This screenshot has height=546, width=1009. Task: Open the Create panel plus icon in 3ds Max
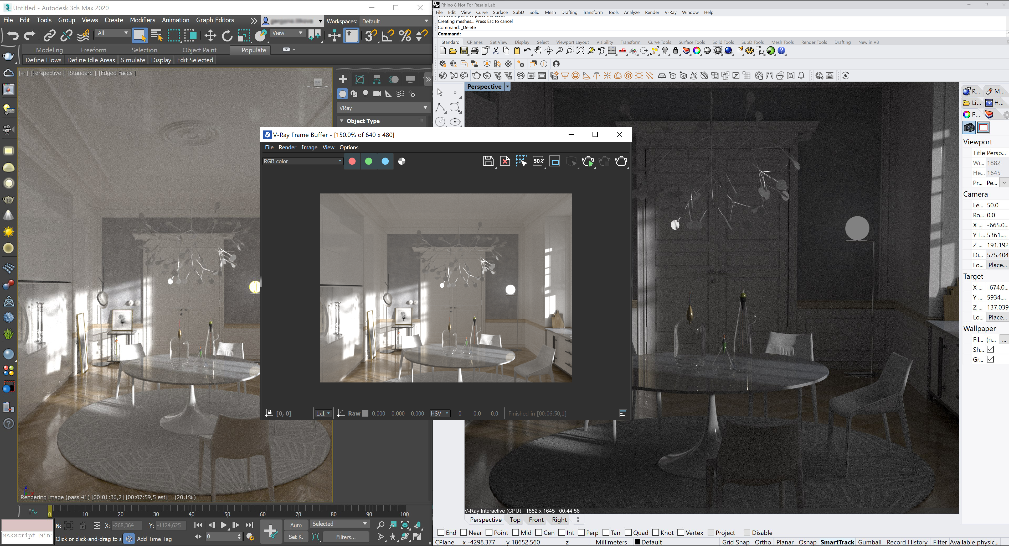343,80
